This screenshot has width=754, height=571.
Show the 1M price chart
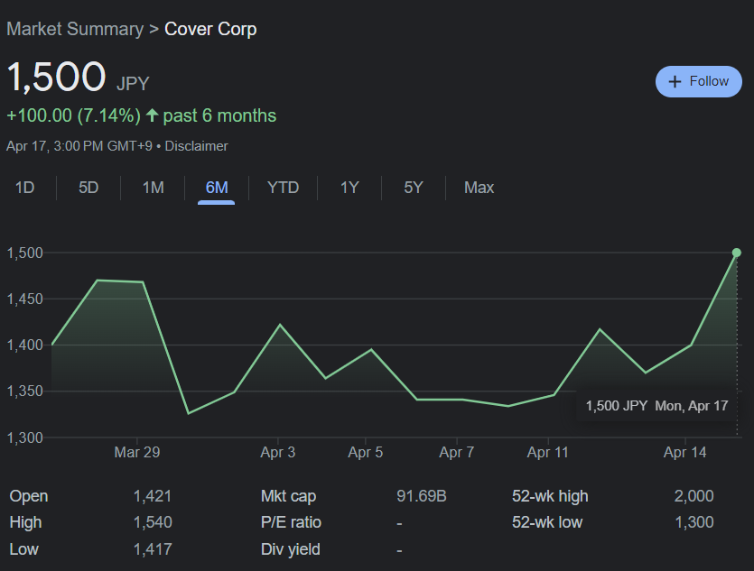coord(153,188)
